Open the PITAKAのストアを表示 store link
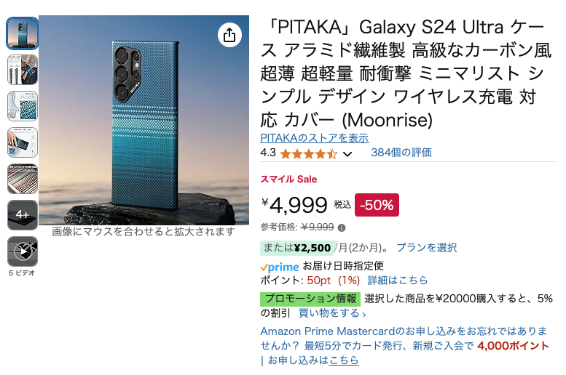The height and width of the screenshot is (375, 566). (x=314, y=138)
